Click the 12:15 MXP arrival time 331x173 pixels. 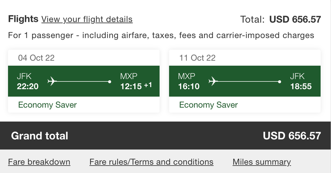(131, 87)
